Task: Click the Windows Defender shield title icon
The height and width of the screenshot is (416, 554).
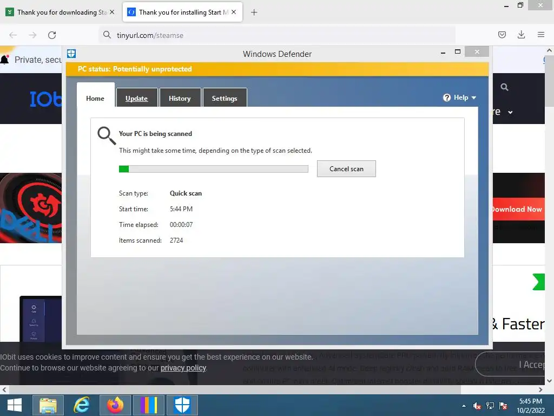Action: (71, 54)
